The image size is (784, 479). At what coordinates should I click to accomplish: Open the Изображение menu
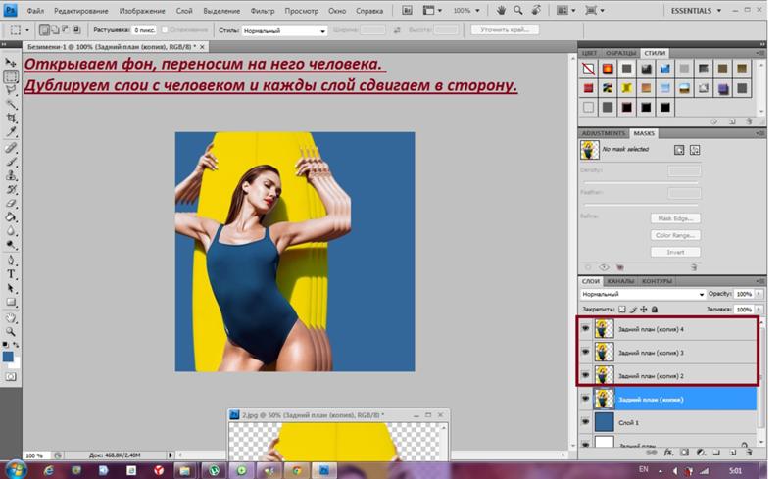coord(142,11)
